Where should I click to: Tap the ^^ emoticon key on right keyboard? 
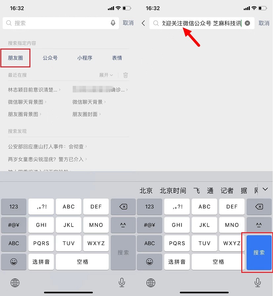(259, 225)
